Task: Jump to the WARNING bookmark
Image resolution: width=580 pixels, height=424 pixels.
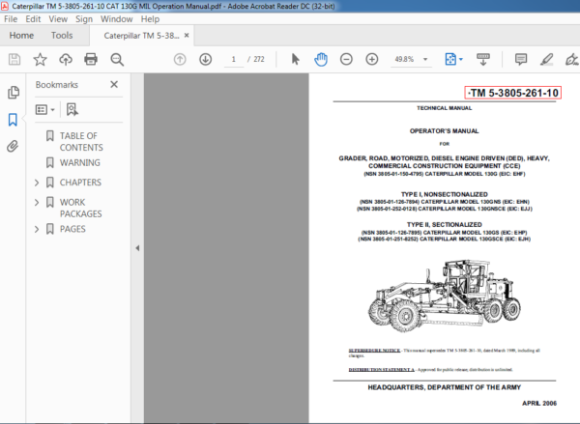Action: tap(80, 162)
